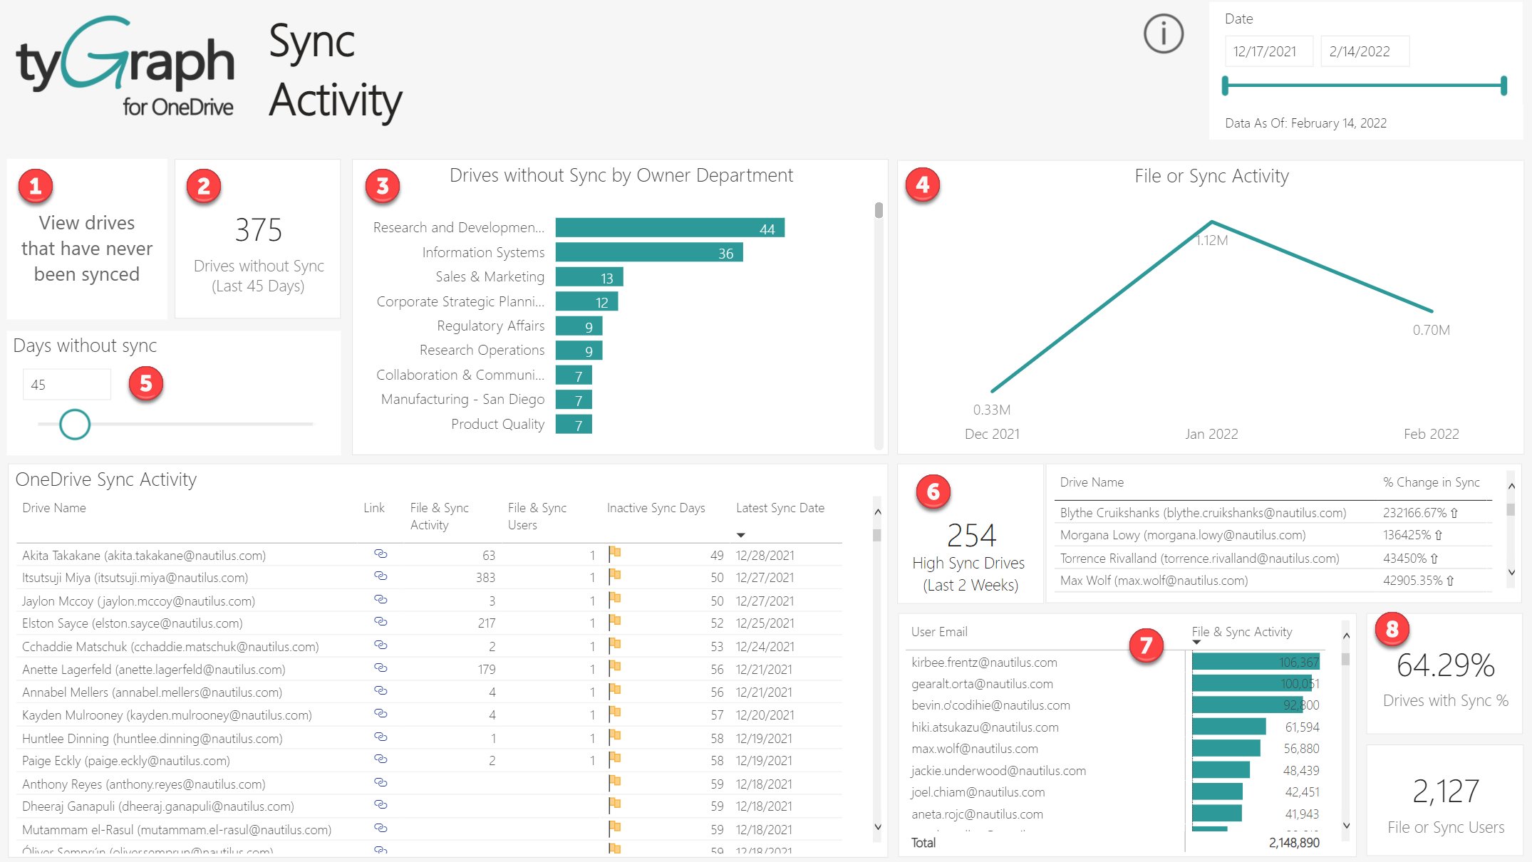The image size is (1532, 862).
Task: Click the info circle icon
Action: click(x=1163, y=34)
